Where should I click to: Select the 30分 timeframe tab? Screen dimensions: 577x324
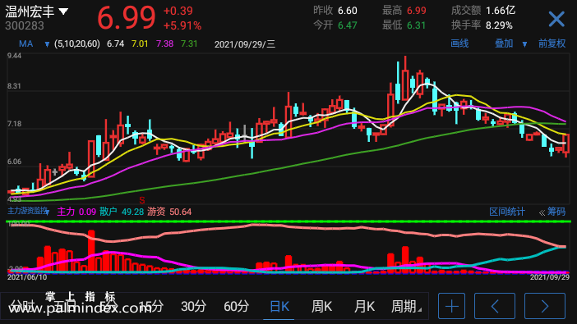193,306
